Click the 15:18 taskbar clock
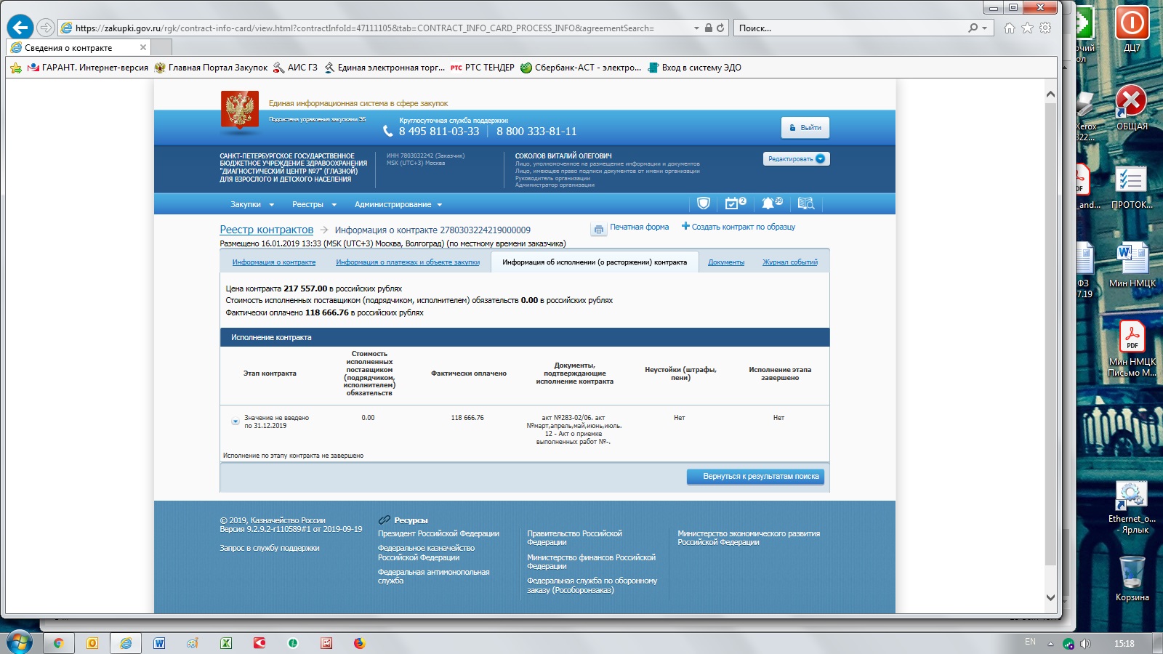This screenshot has width=1163, height=654. 1124,644
